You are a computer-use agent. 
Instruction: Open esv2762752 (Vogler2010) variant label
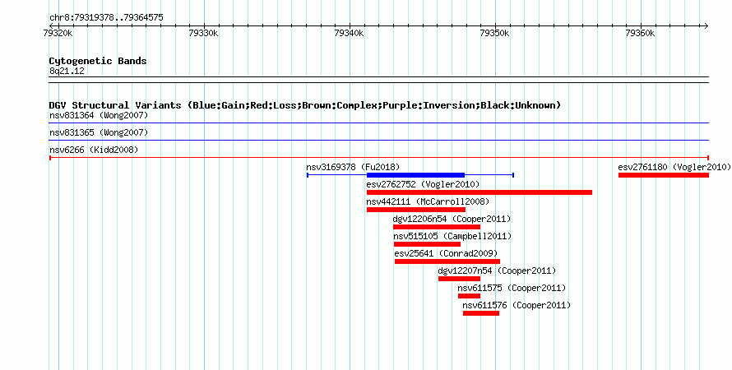pos(423,184)
